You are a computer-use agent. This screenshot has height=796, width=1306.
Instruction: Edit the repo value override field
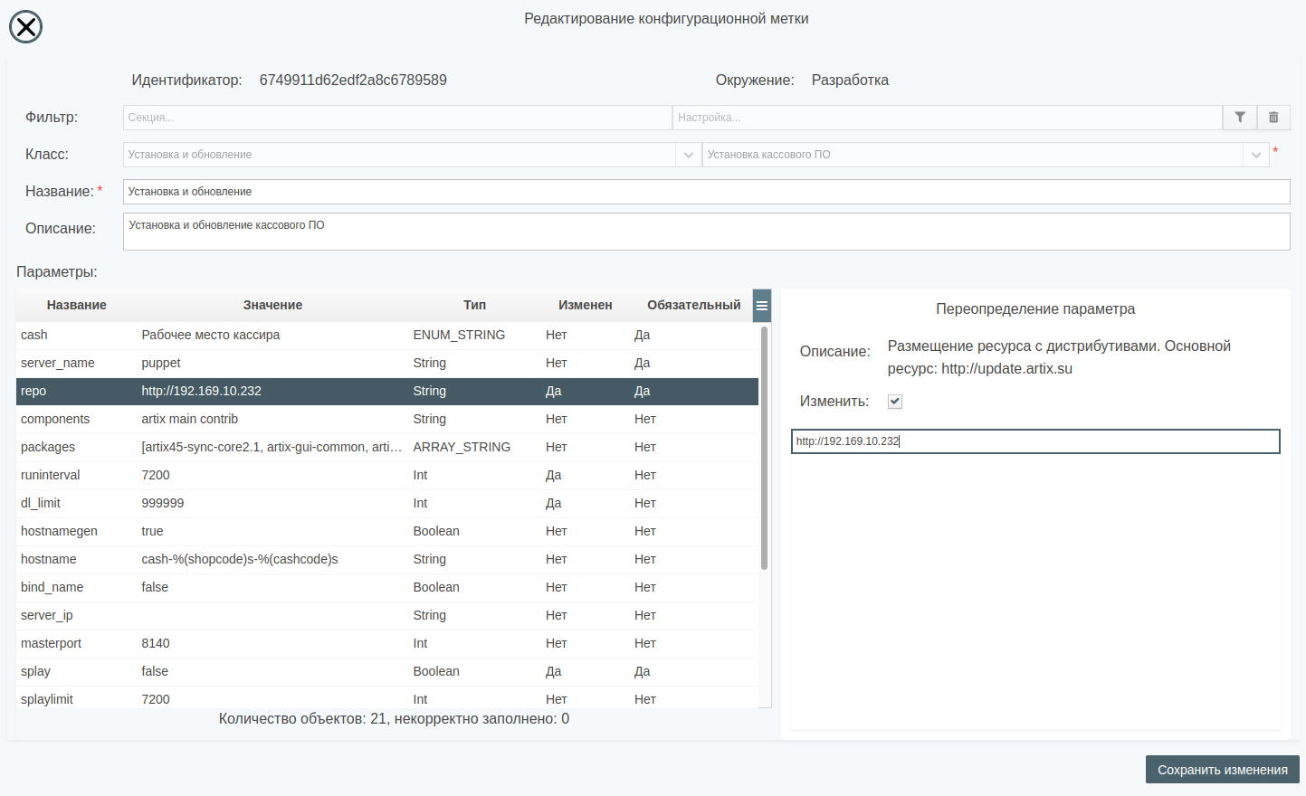(x=1035, y=441)
